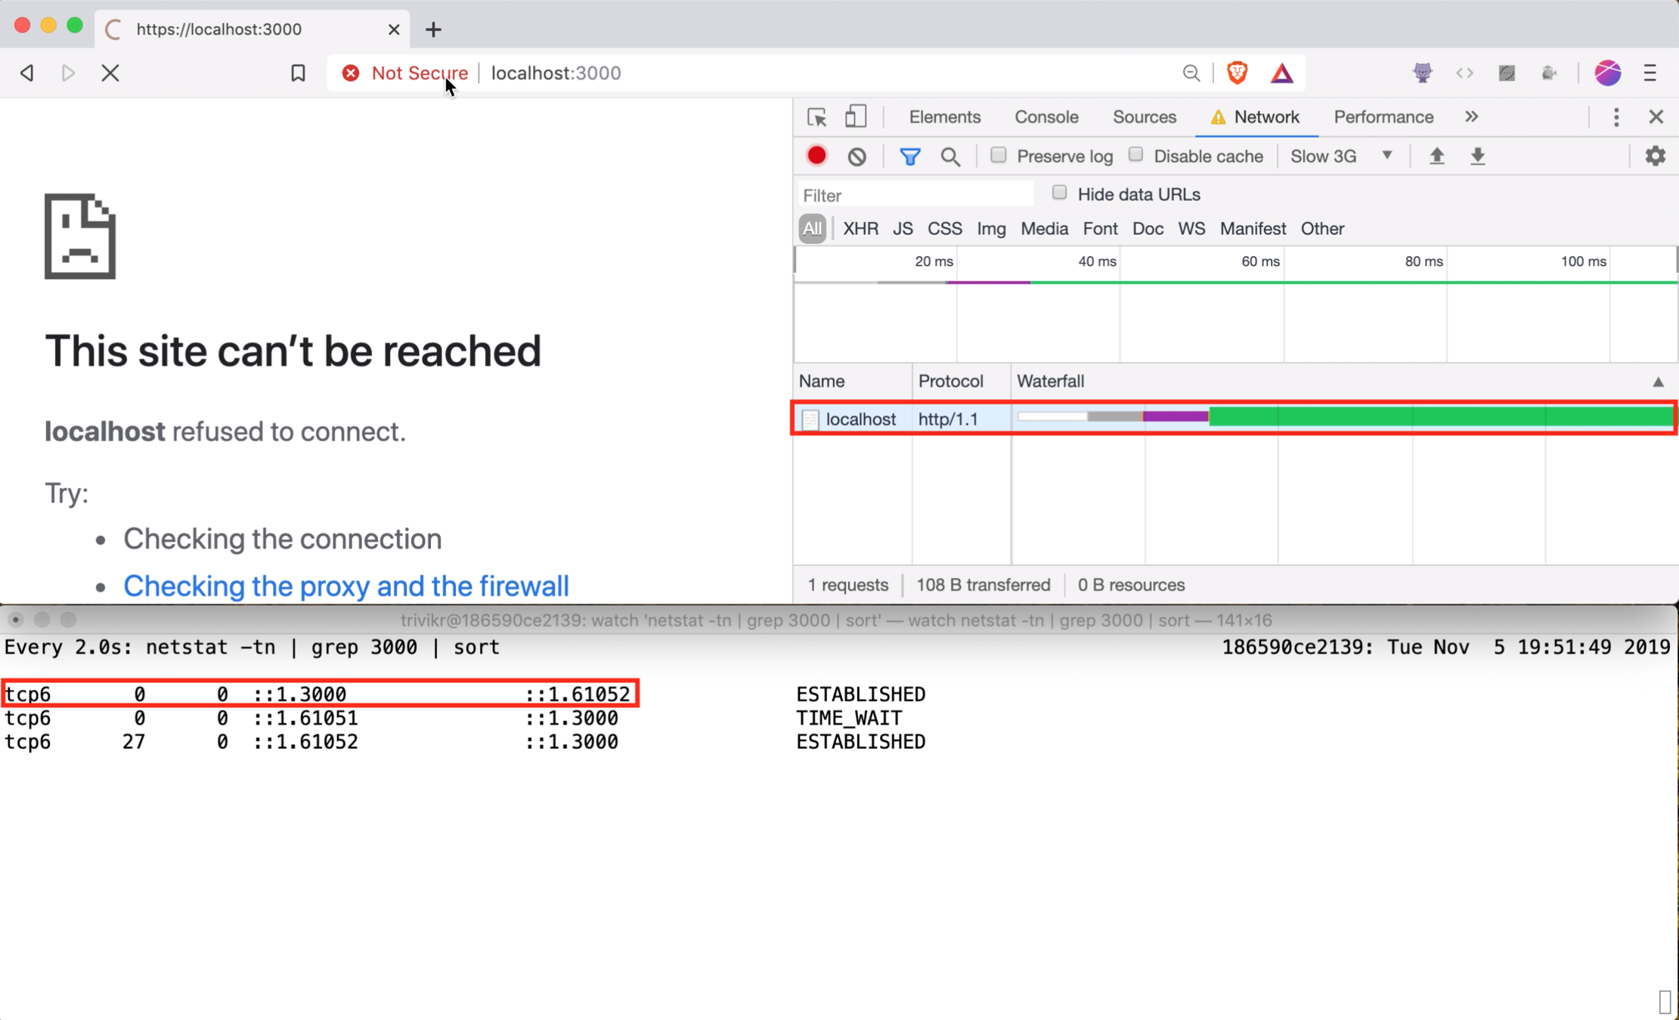Image resolution: width=1679 pixels, height=1020 pixels.
Task: Expand more DevTools tabs chevron
Action: [x=1471, y=117]
